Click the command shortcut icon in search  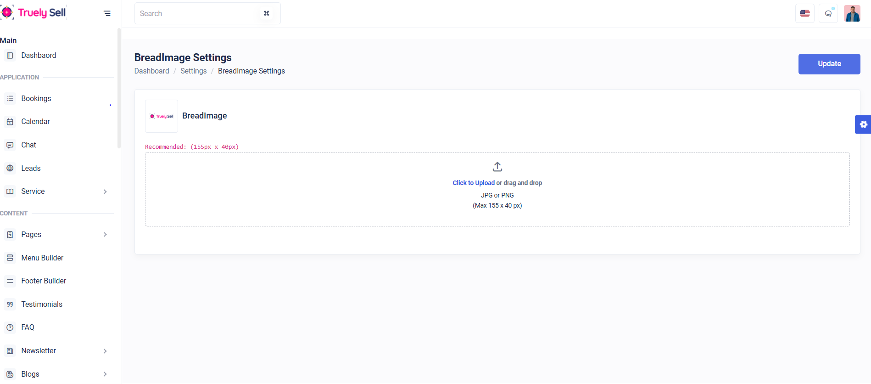[x=267, y=13]
